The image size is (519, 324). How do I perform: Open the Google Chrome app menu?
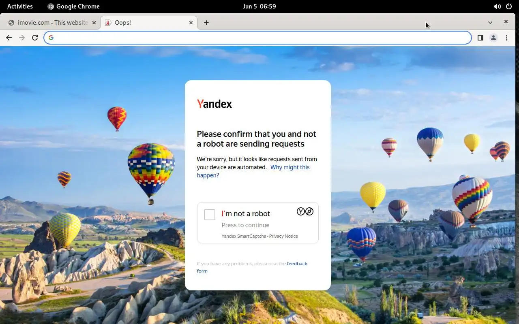(73, 6)
